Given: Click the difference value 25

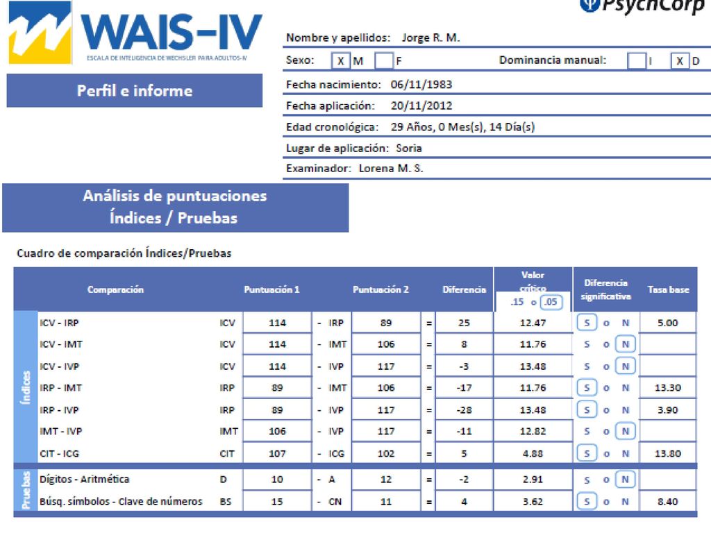Looking at the screenshot, I should [464, 323].
